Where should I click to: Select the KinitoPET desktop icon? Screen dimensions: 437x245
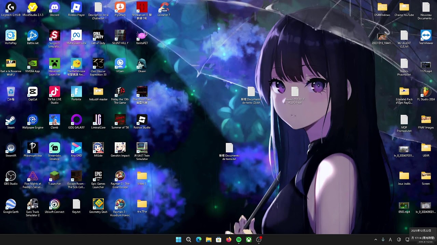pos(142,38)
